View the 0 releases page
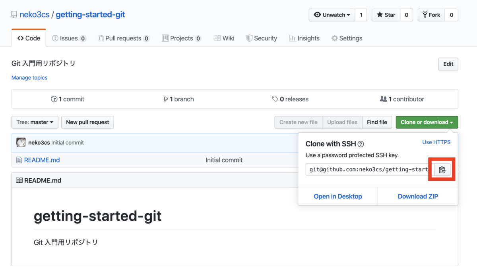Image resolution: width=477 pixels, height=279 pixels. pyautogui.click(x=290, y=99)
